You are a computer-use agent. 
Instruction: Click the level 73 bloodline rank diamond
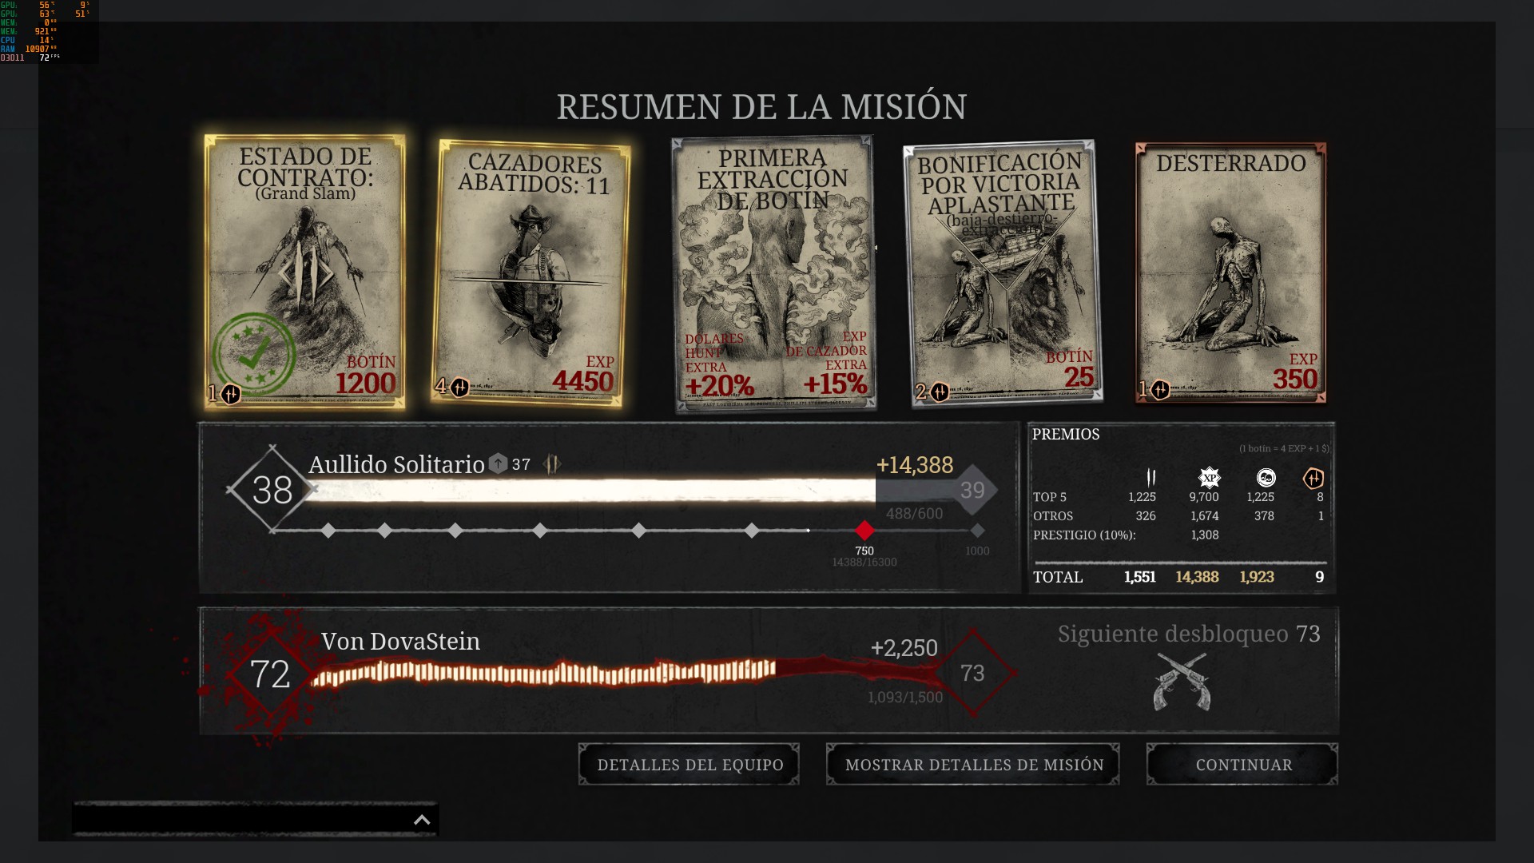972,673
